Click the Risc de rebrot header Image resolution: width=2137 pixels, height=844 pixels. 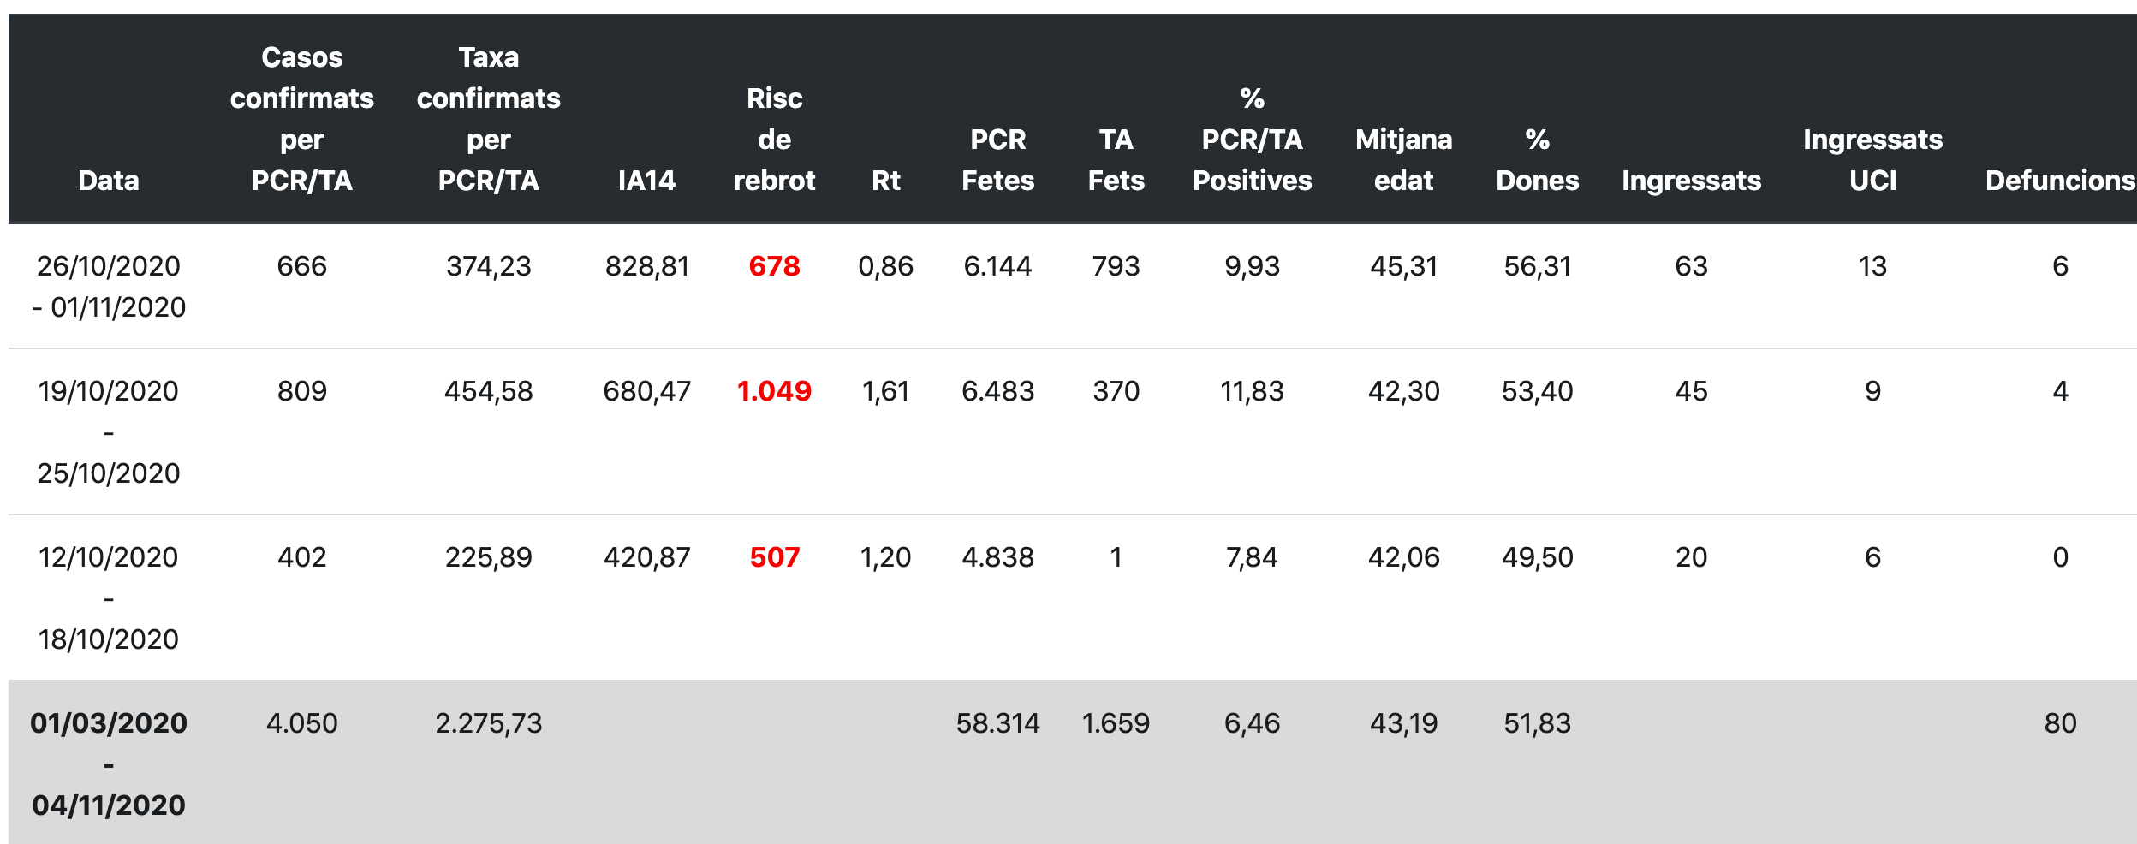tap(774, 140)
